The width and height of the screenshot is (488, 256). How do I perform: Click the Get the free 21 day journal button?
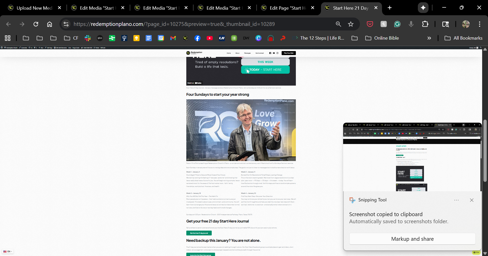(199, 233)
